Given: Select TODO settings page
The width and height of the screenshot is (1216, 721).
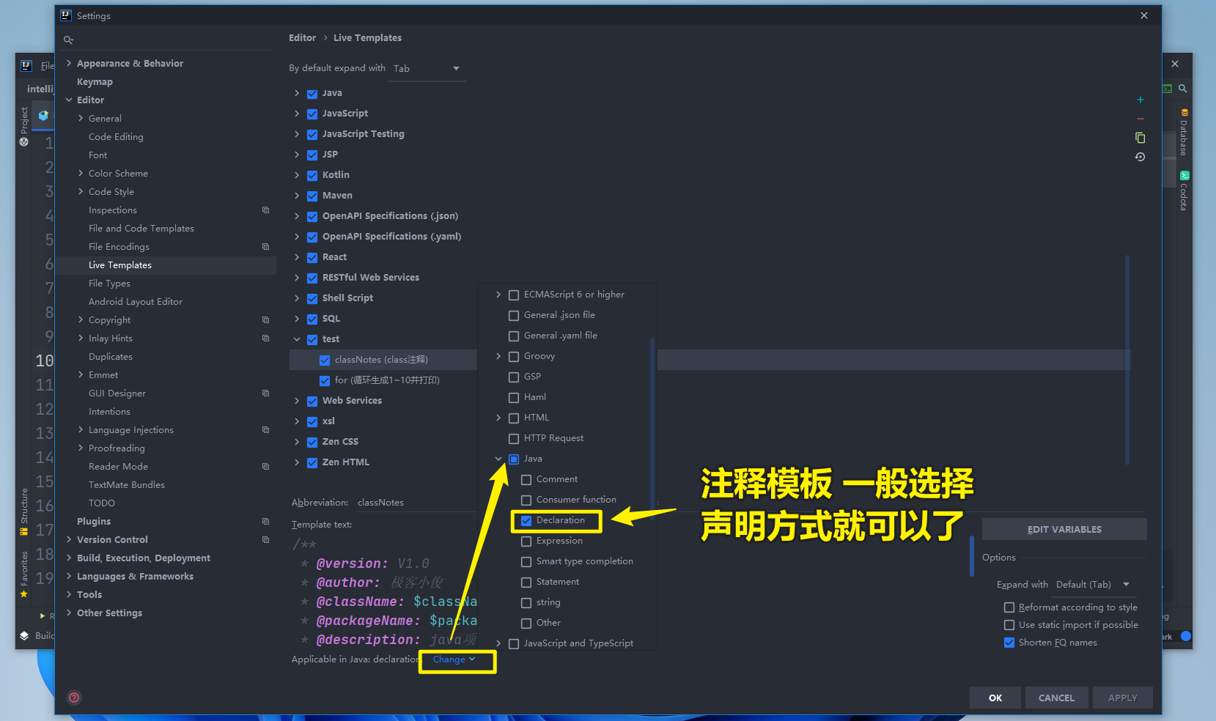Looking at the screenshot, I should 102,503.
